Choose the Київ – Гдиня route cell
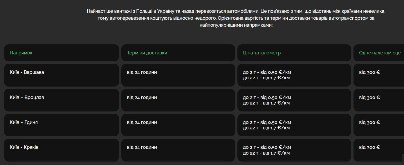 [62, 125]
